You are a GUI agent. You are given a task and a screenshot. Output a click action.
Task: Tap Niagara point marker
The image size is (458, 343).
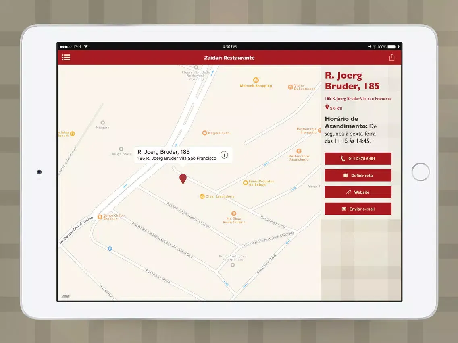(x=102, y=122)
